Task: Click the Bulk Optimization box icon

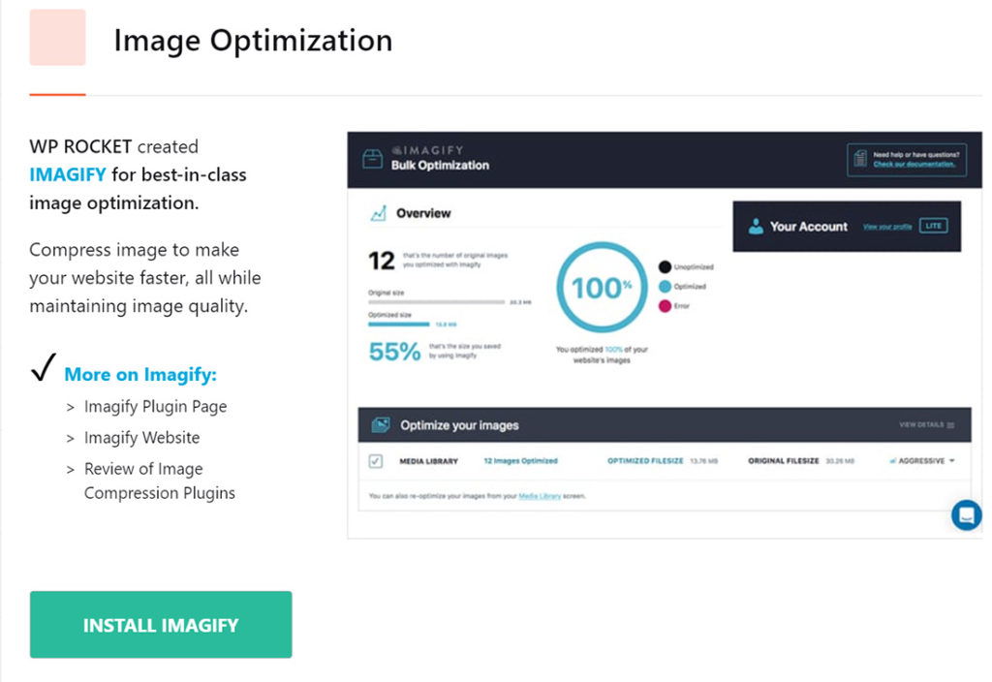Action: pyautogui.click(x=372, y=159)
